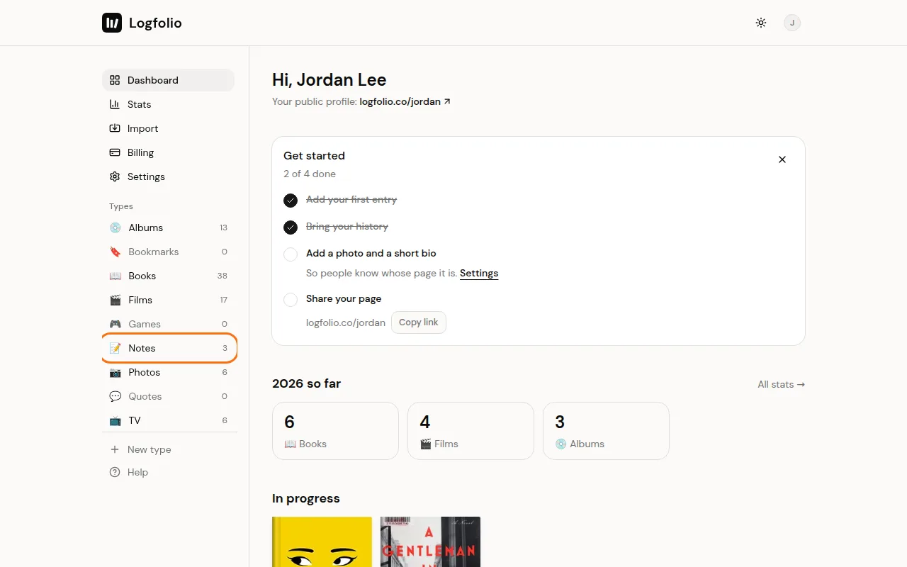Open Settings from the sidebar
The height and width of the screenshot is (567, 907).
(x=168, y=176)
